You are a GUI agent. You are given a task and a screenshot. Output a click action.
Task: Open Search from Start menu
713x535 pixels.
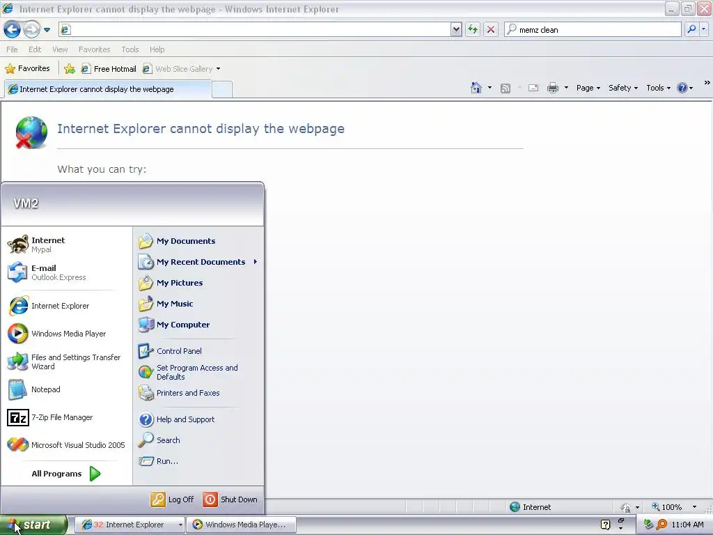click(198, 440)
